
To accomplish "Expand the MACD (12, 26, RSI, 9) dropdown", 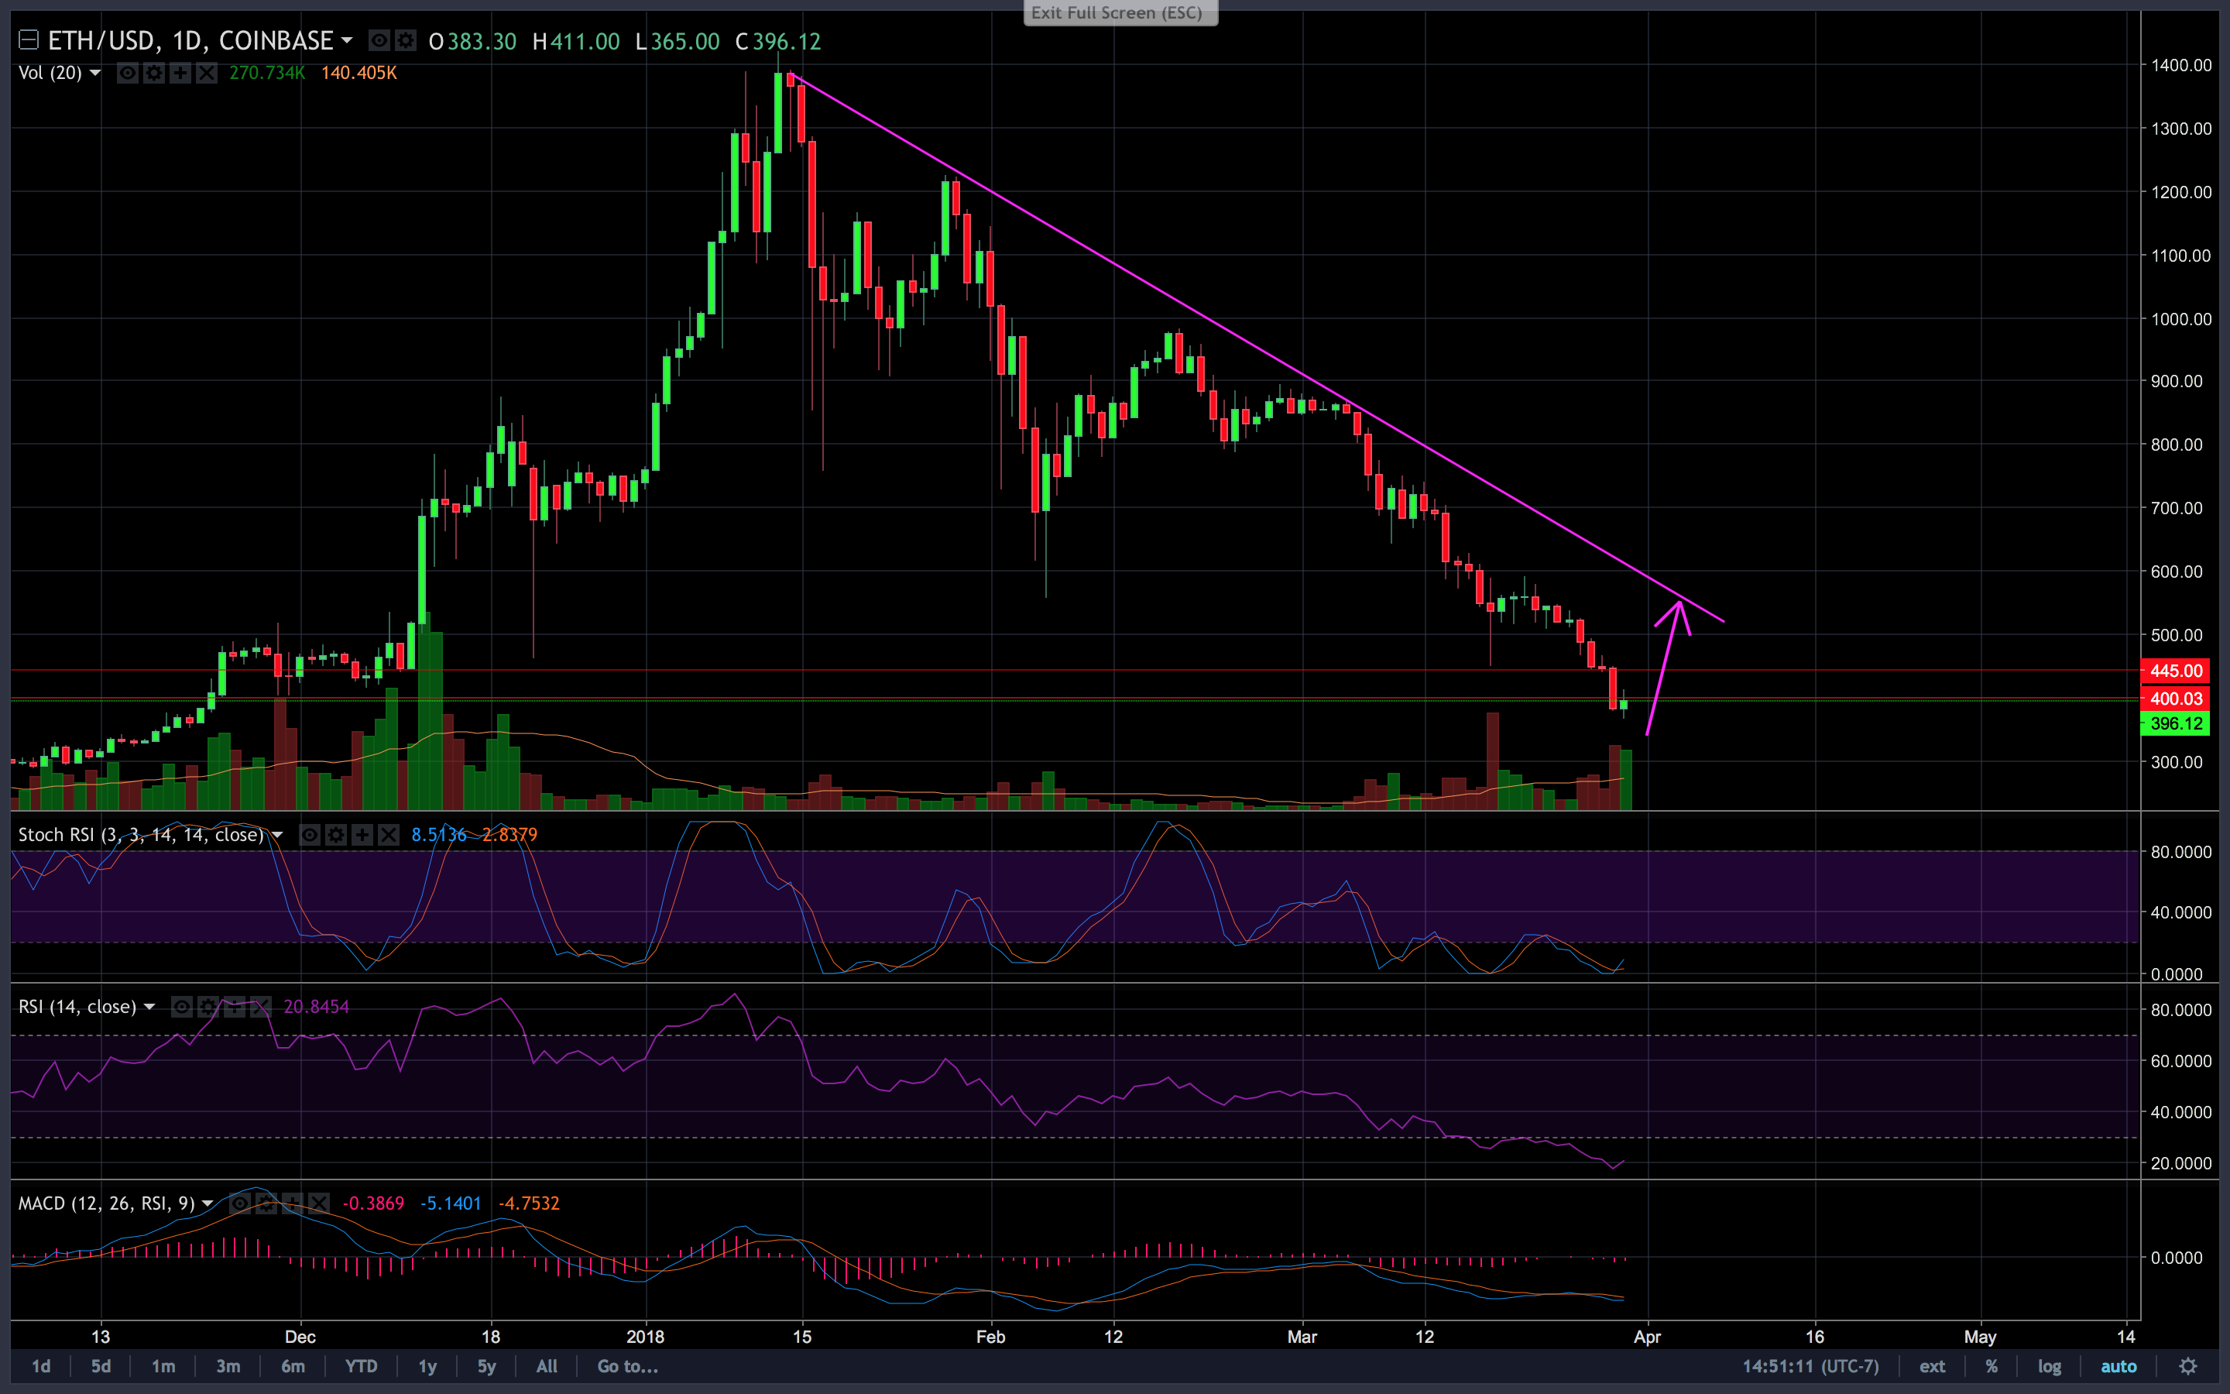I will (208, 1203).
